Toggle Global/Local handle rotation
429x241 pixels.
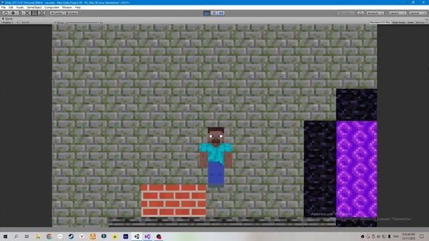pyautogui.click(x=71, y=13)
